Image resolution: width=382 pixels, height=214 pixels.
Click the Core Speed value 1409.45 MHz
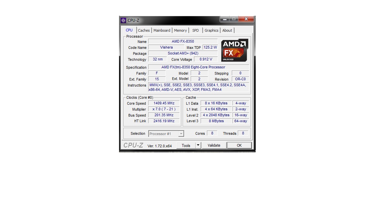(164, 103)
